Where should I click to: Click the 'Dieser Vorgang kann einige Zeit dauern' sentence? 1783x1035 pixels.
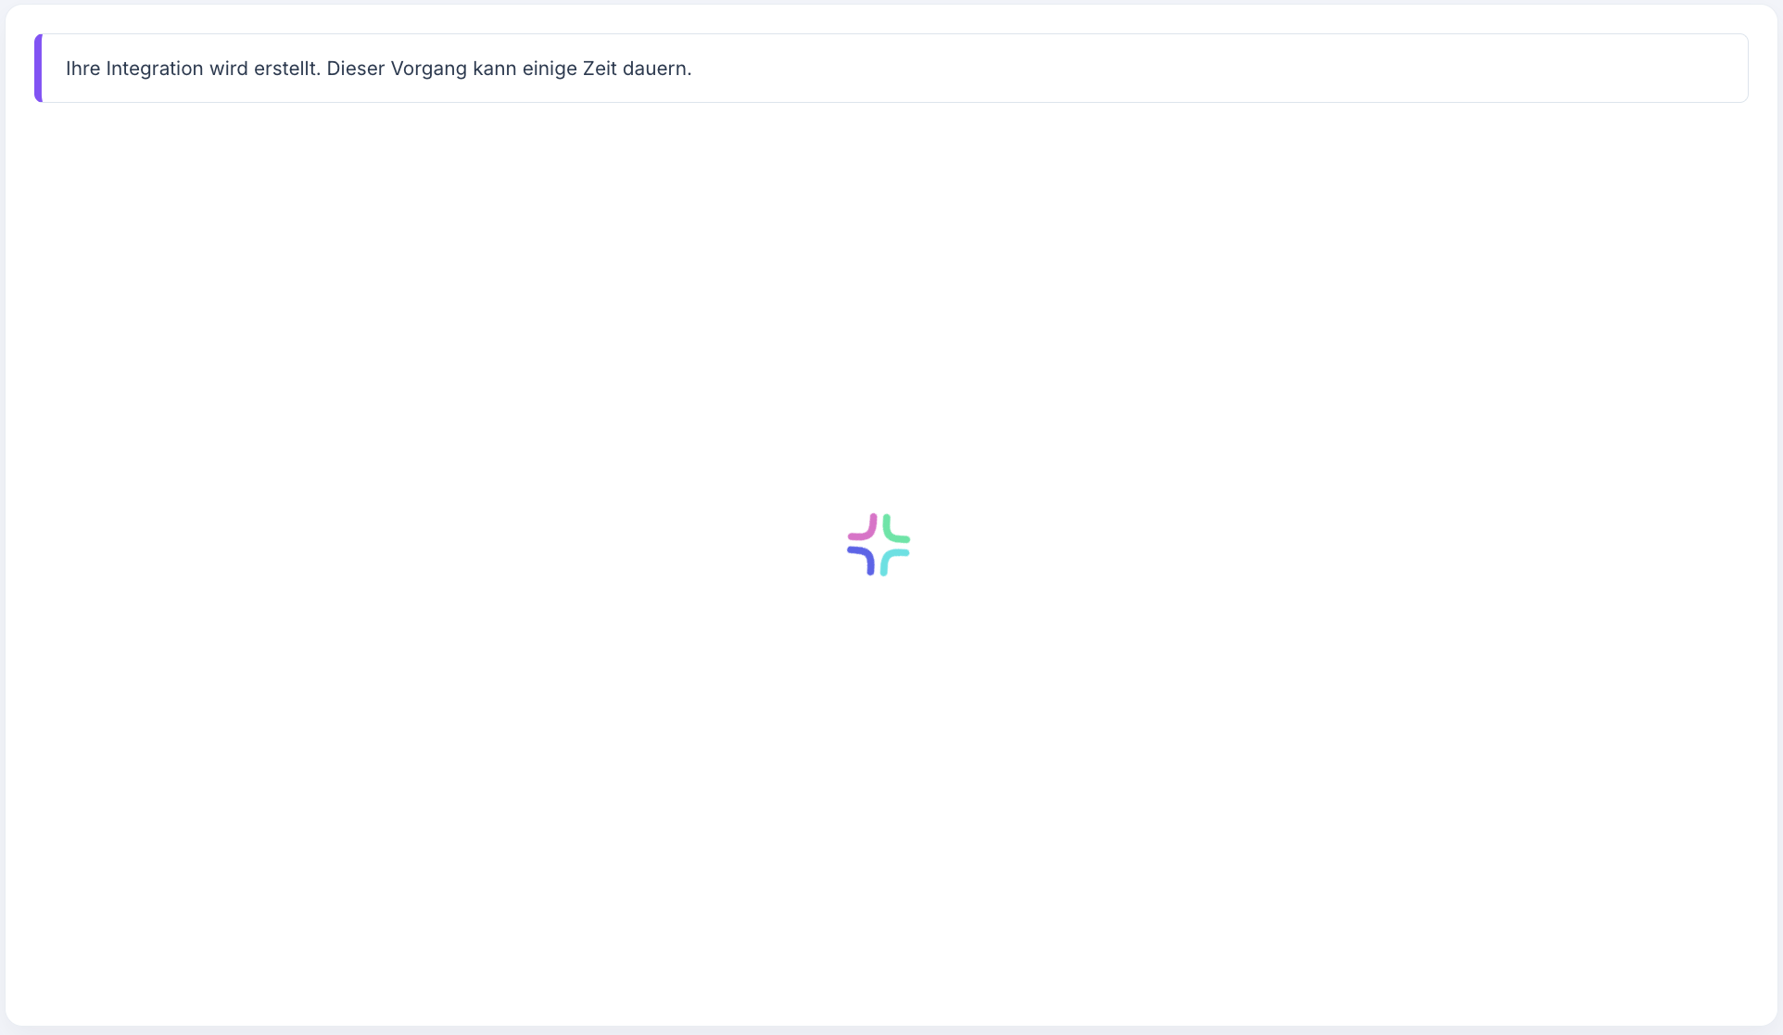click(x=509, y=69)
